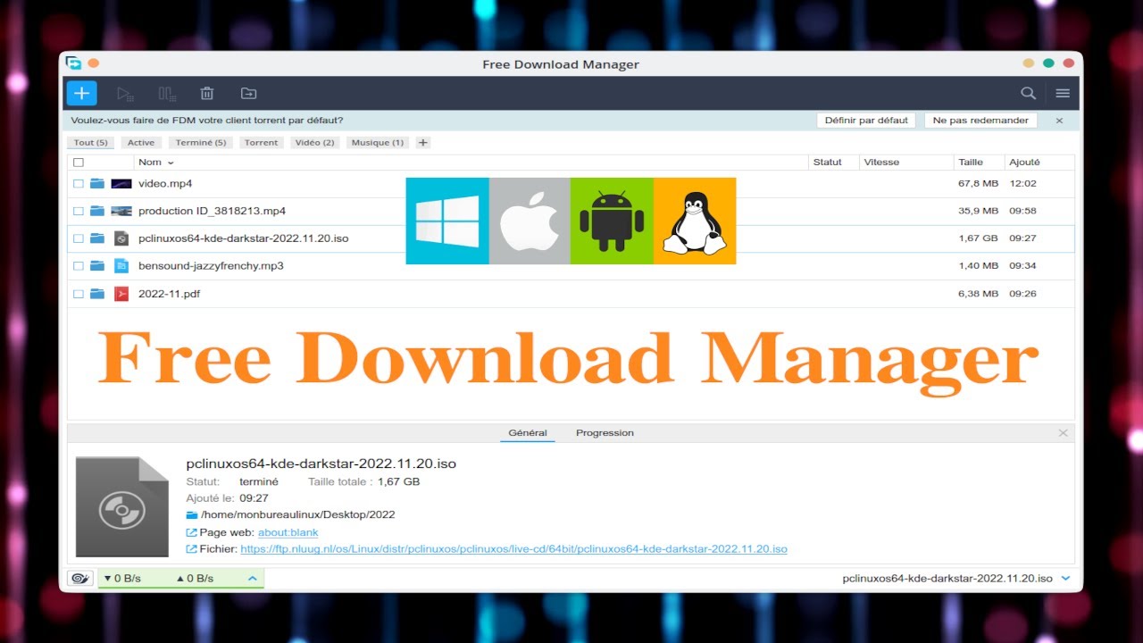Viewport: 1143px width, 643px height.
Task: Switch to the Progression tab
Action: tap(605, 433)
